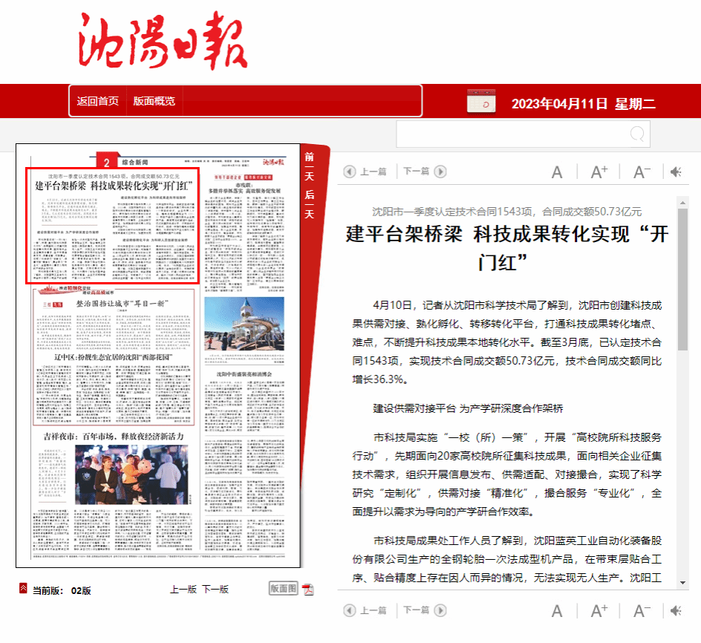Screen dimensions: 701x643
Task: Switch to previous day with 前一天 tab
Action: pos(310,166)
